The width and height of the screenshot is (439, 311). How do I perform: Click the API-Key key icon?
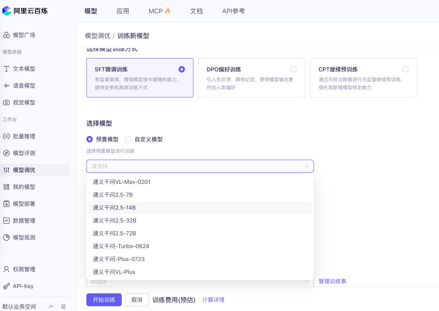[7, 286]
